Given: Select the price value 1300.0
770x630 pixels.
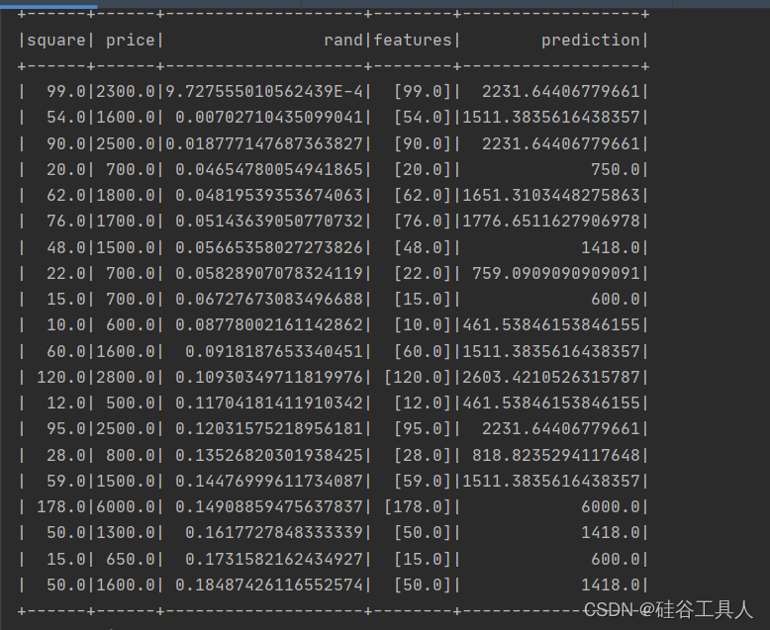Looking at the screenshot, I should (x=126, y=532).
